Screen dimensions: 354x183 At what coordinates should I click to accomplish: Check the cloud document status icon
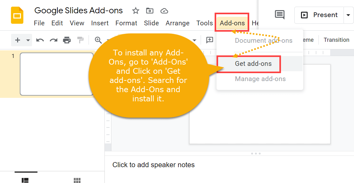click(164, 11)
